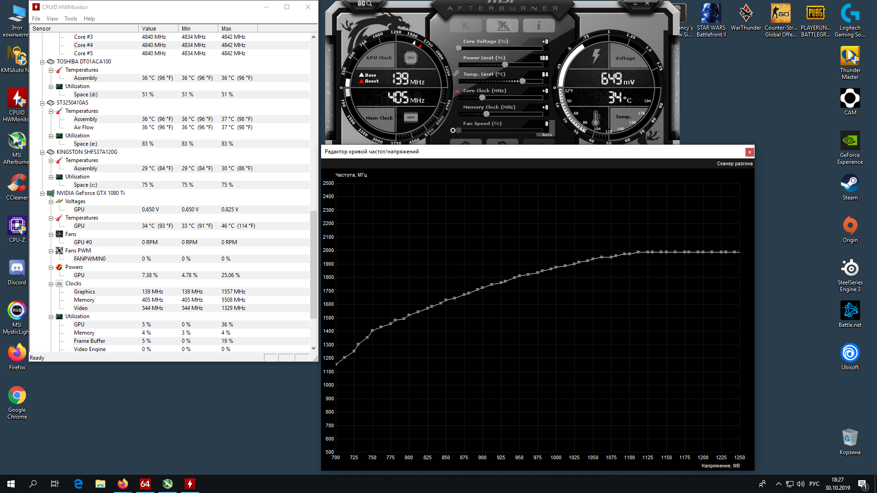This screenshot has width=877, height=493.
Task: Click the fan speed gear icon
Action: point(453,131)
